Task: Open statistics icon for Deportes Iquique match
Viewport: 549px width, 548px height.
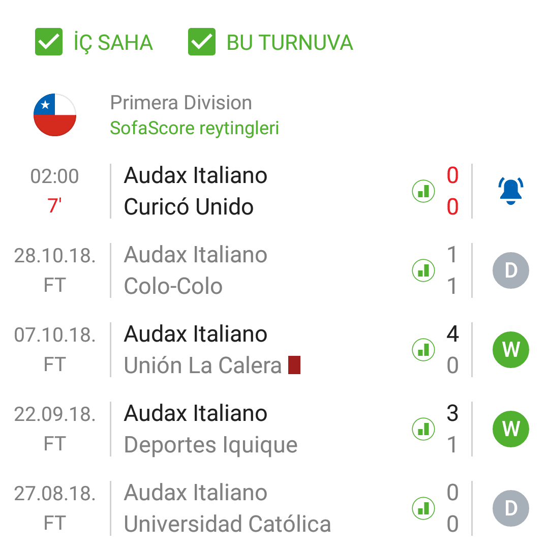Action: 423,429
